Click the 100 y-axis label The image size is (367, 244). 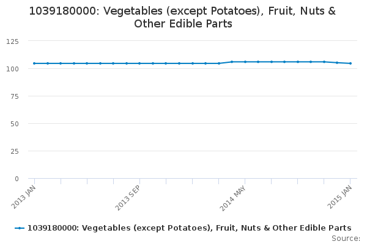tap(12, 69)
